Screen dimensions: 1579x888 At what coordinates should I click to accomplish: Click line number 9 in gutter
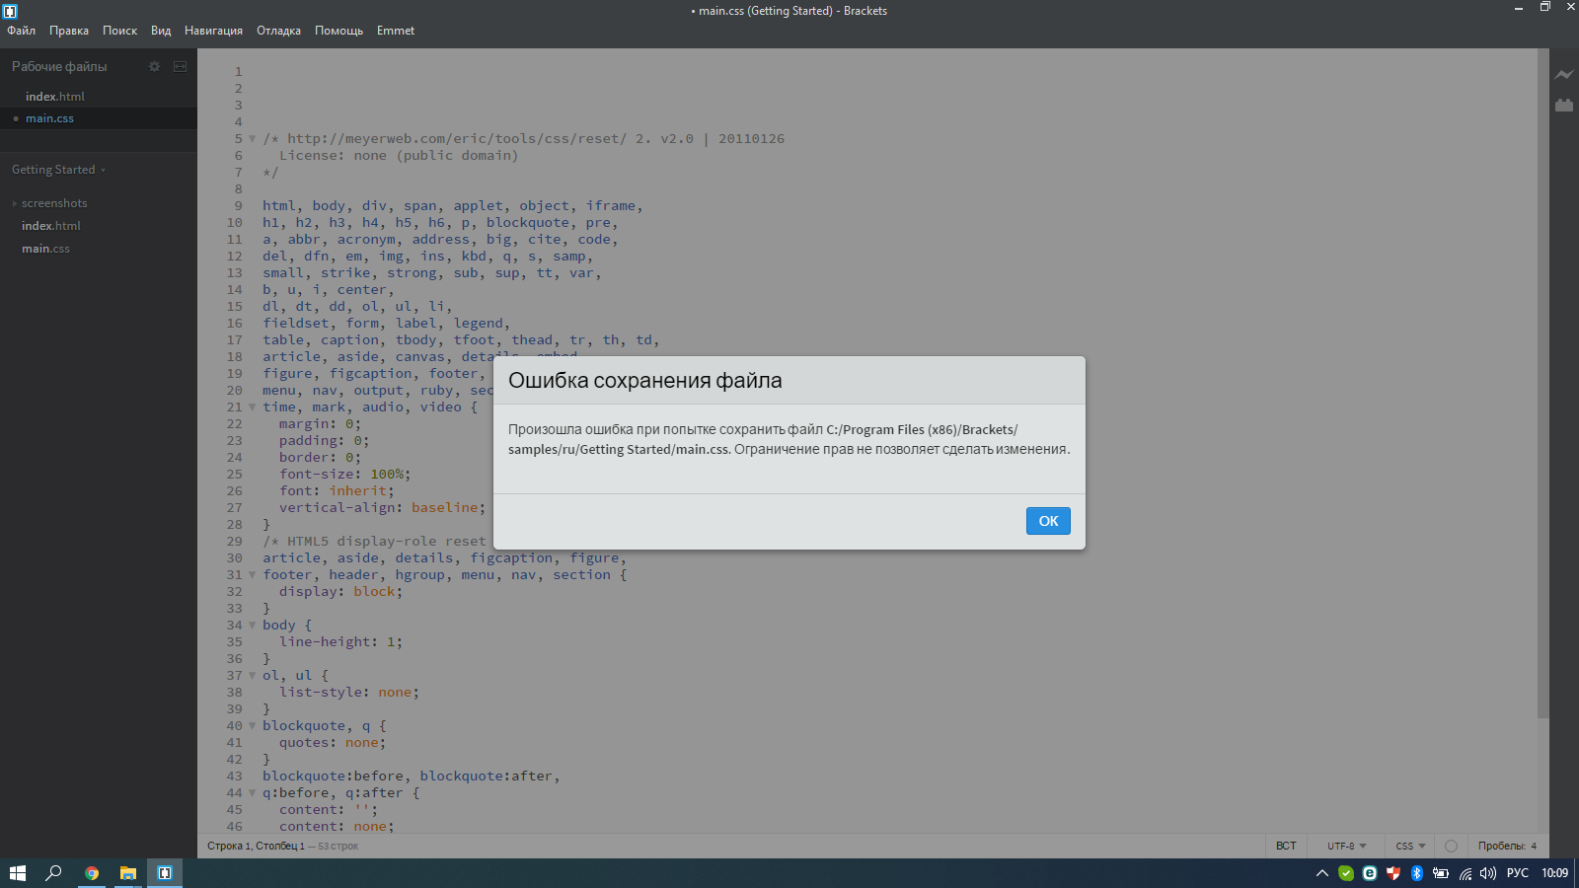coord(238,206)
